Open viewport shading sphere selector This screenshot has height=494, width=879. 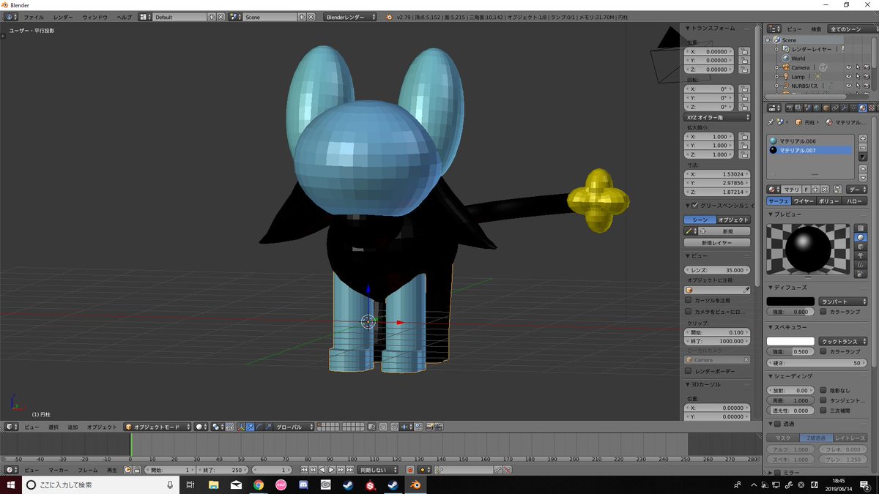click(x=201, y=427)
